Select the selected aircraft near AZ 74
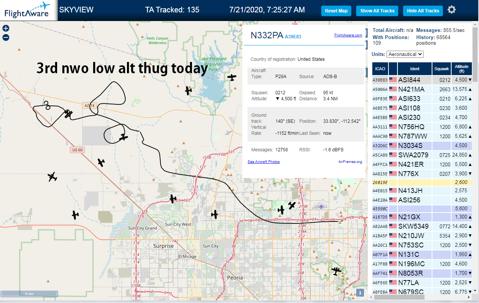The height and width of the screenshot is (303, 479). 68,114
